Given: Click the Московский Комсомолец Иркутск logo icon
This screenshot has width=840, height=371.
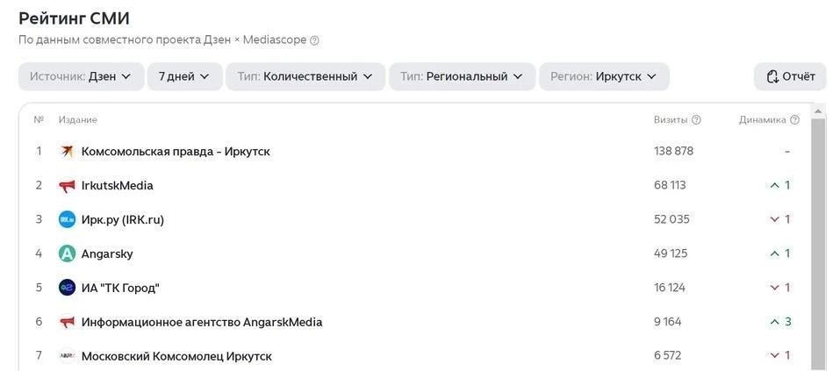Looking at the screenshot, I should pyautogui.click(x=67, y=356).
